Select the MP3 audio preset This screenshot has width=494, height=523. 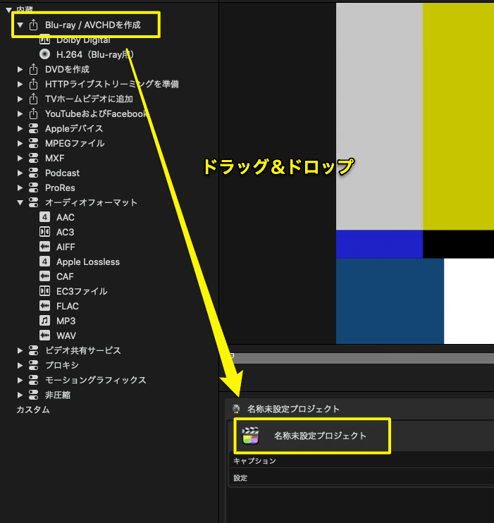pos(66,321)
